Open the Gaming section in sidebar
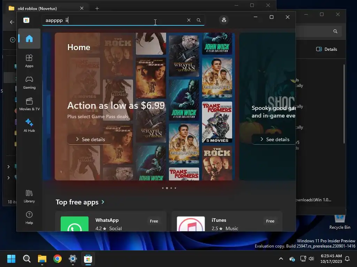 pyautogui.click(x=29, y=83)
